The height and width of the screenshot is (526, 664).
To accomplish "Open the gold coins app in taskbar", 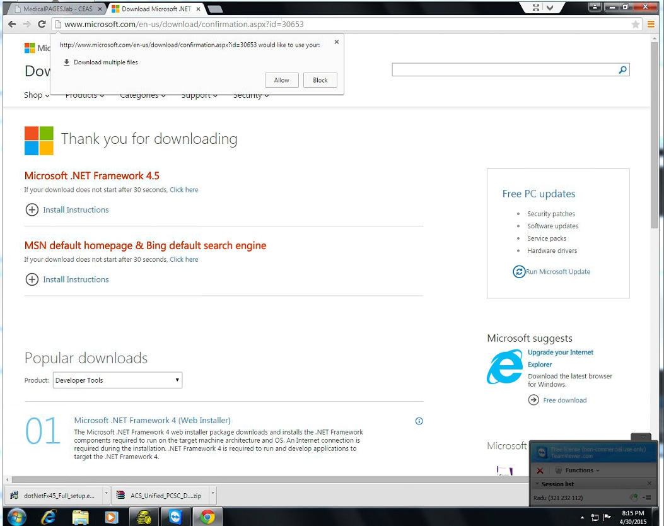I will pyautogui.click(x=144, y=517).
